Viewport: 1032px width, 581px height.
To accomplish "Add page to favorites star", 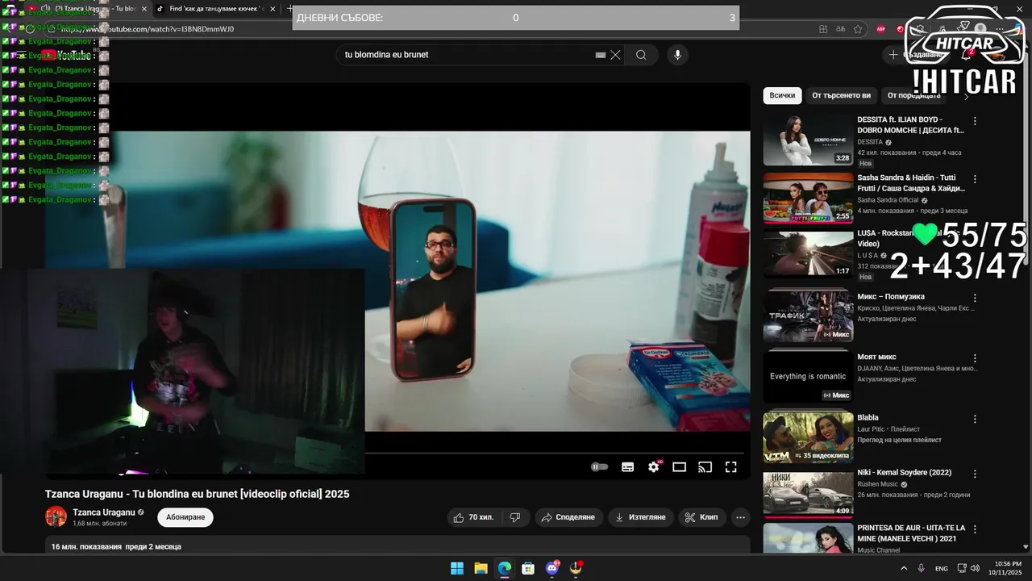I will point(858,29).
